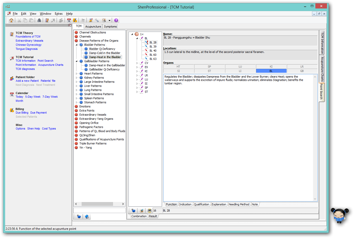Click the add blue sphere icon below TCM tree
Image resolution: width=354 pixels, height=238 pixels.
[79, 217]
